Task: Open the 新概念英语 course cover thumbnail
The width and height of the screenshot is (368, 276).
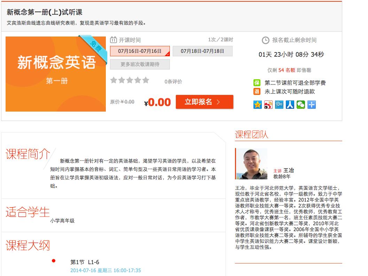Action: point(56,74)
